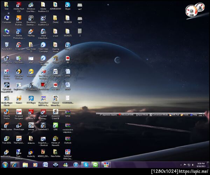Open CyberLink YouCam shortcut
This screenshot has width=210, height=175.
19,74
